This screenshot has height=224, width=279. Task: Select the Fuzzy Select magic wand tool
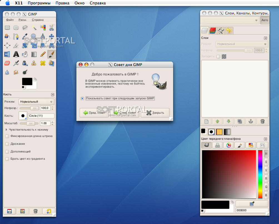(34, 27)
